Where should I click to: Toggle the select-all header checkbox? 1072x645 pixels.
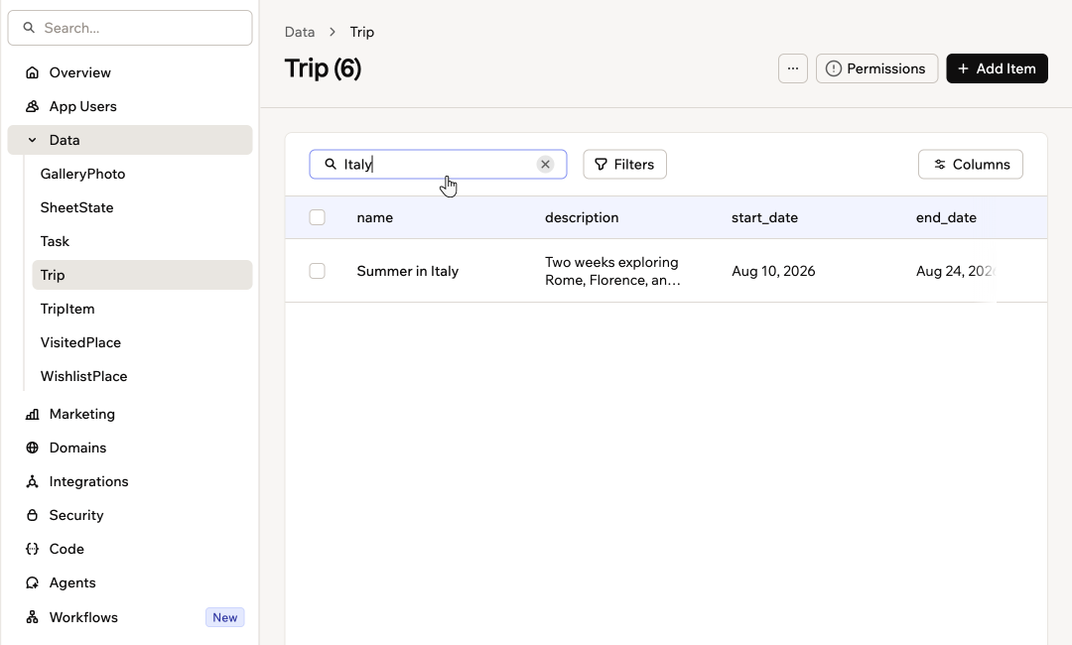(x=318, y=217)
